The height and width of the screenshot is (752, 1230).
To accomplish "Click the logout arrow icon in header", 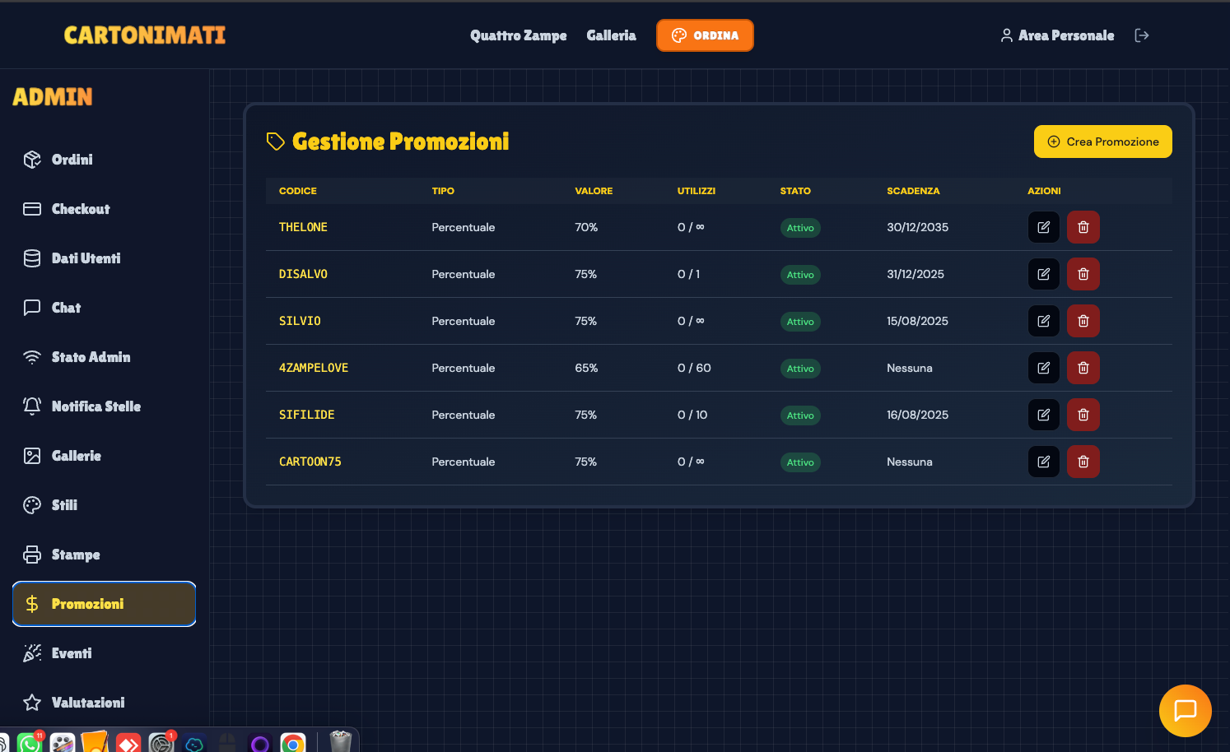I will [1141, 35].
